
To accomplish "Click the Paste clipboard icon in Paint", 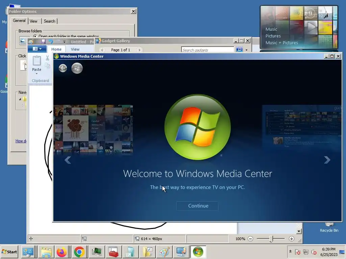I will tap(36, 61).
